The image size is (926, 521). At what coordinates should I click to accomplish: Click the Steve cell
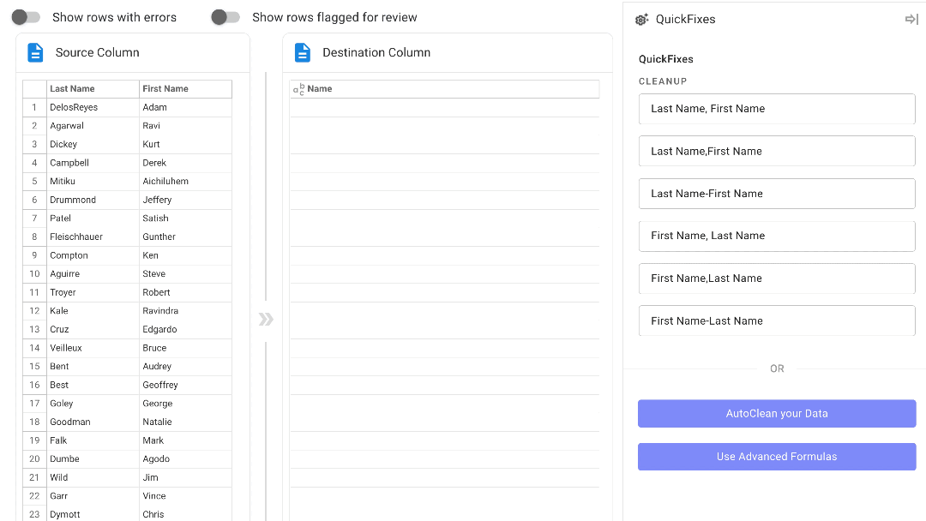coord(185,273)
